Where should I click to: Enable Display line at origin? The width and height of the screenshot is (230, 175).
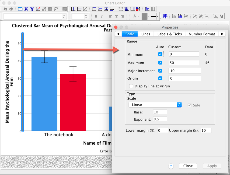point(131,86)
